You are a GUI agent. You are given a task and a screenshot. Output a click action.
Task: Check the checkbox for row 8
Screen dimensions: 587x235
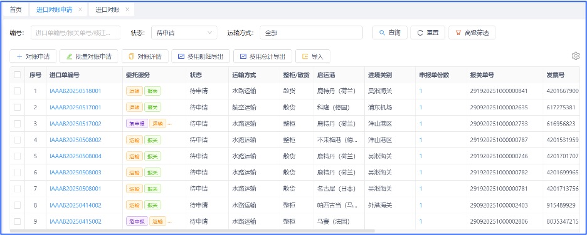click(17, 205)
